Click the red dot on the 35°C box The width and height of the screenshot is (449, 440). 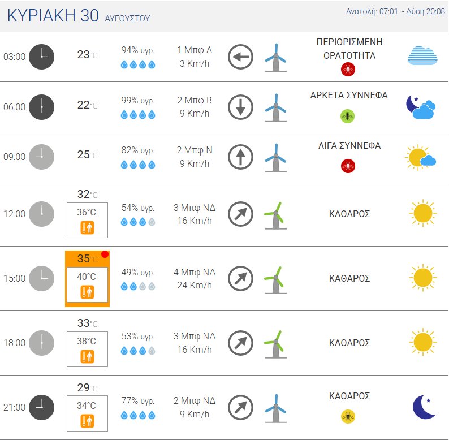coord(105,254)
